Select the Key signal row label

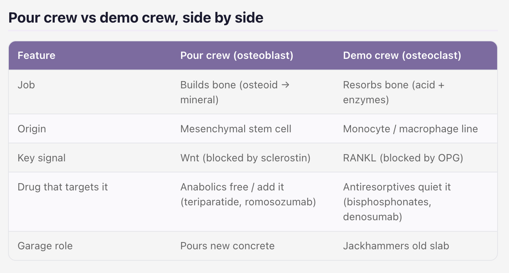(41, 158)
